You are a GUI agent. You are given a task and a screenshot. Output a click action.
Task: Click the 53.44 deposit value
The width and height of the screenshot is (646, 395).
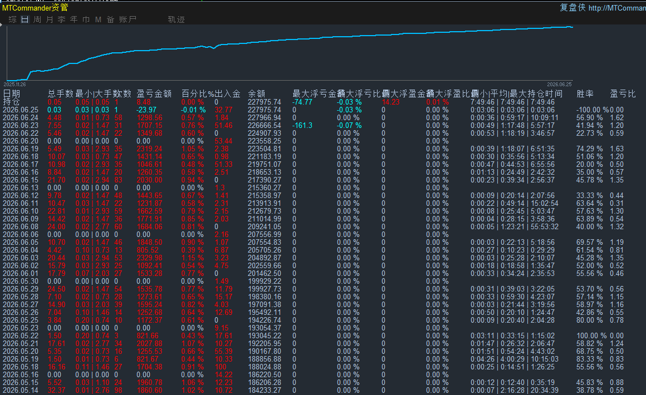(224, 141)
